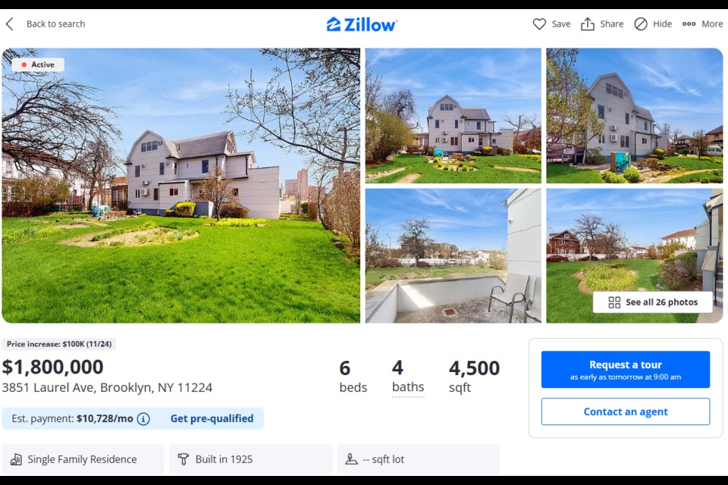This screenshot has width=728, height=485.
Task: Click the Share upload icon
Action: point(587,23)
